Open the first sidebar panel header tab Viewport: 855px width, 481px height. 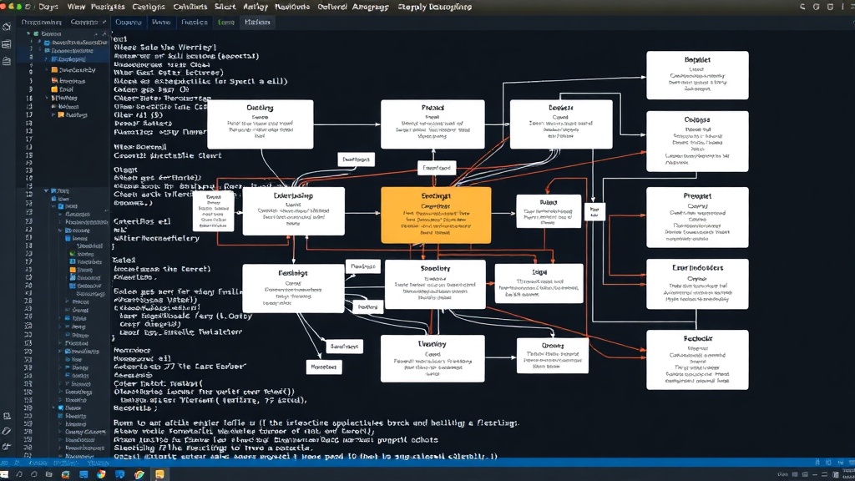coord(41,23)
